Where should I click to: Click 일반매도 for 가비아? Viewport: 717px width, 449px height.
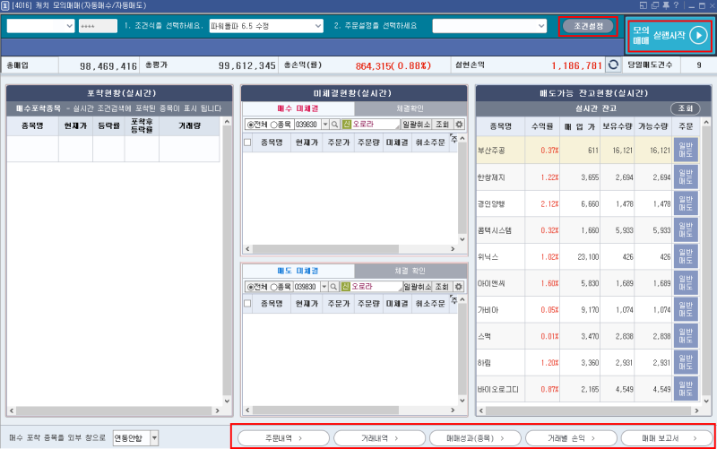pyautogui.click(x=686, y=309)
